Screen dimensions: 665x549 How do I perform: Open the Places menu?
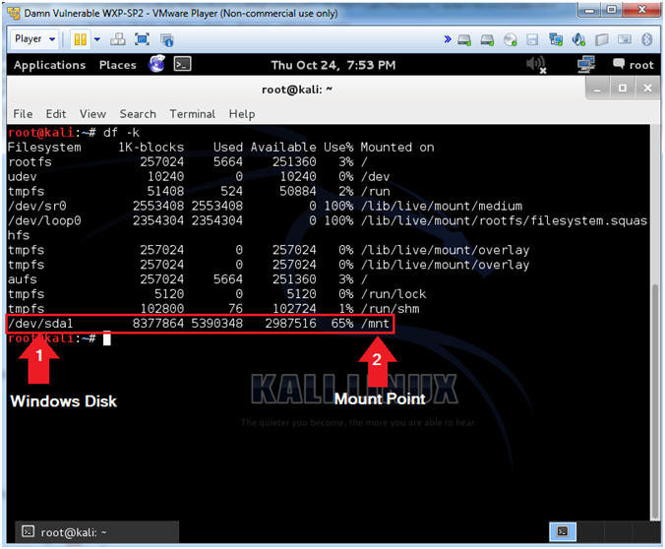point(117,65)
